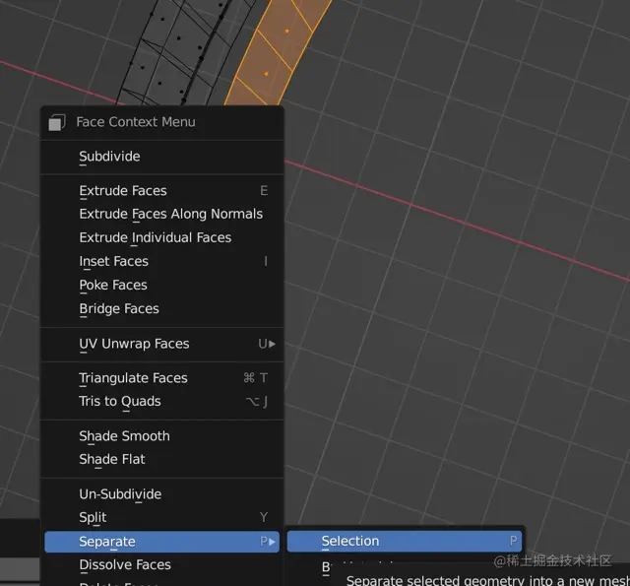Click the Face Context Menu header icon
The image size is (630, 586).
coord(57,122)
